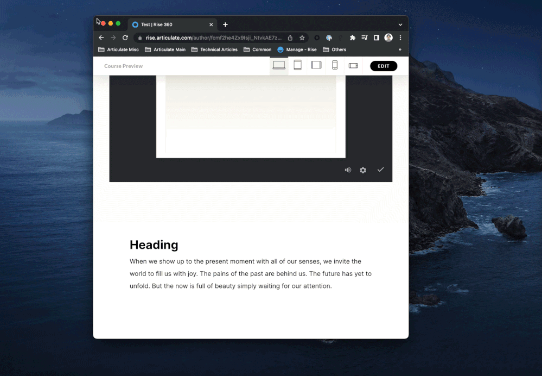
Task: Open the Articulate Main bookmark folder
Action: point(165,49)
